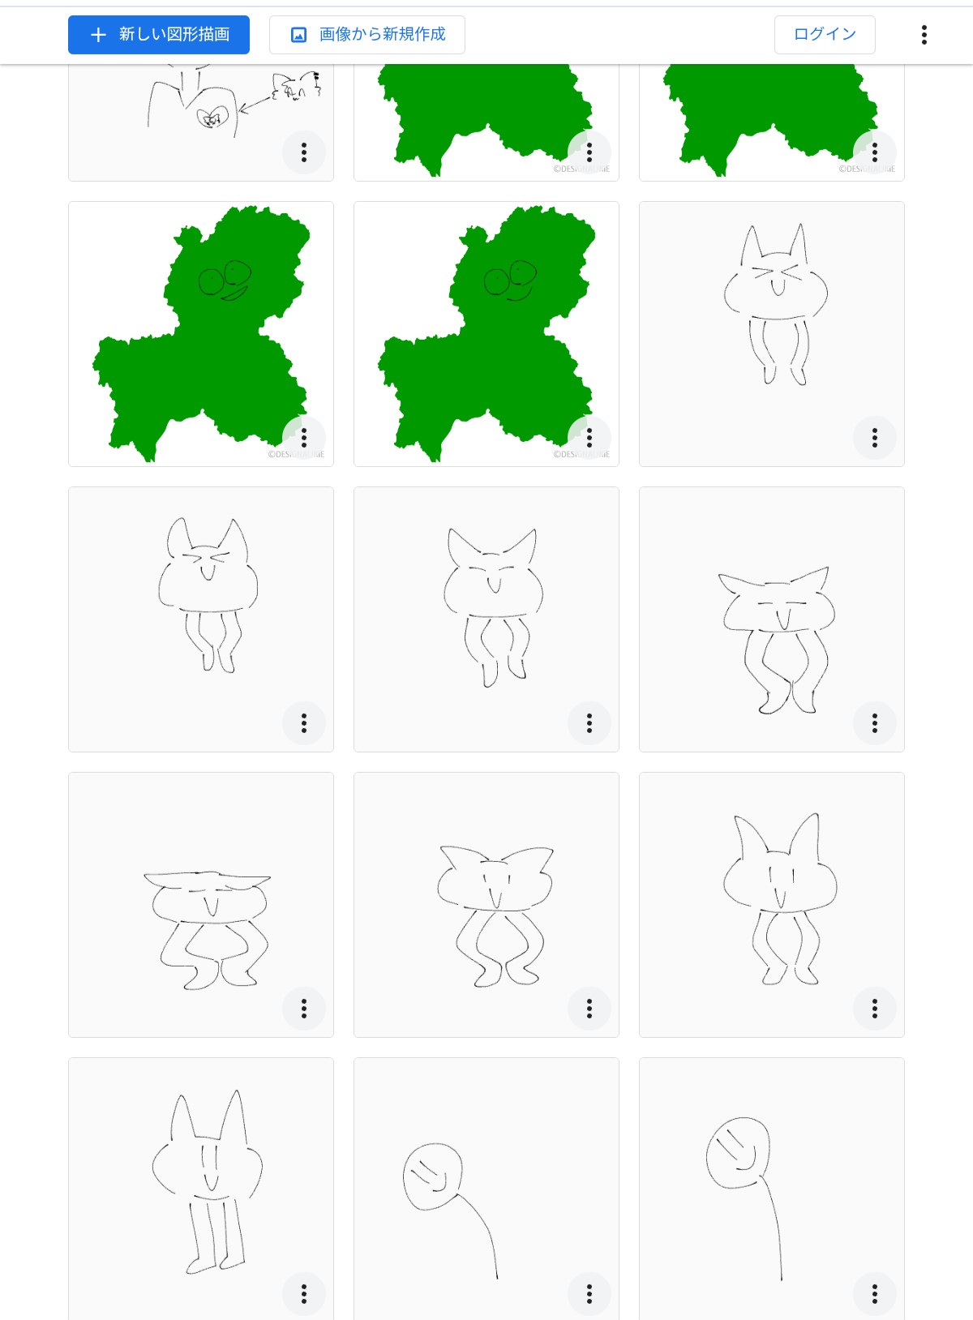Open options for tall straight-legged cat sketch

tap(304, 1294)
